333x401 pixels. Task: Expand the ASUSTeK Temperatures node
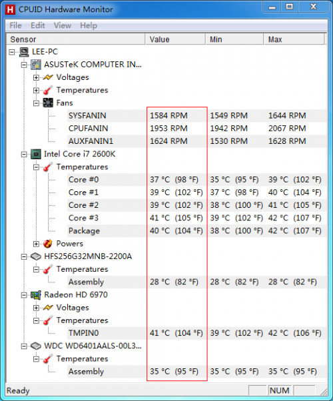36,91
